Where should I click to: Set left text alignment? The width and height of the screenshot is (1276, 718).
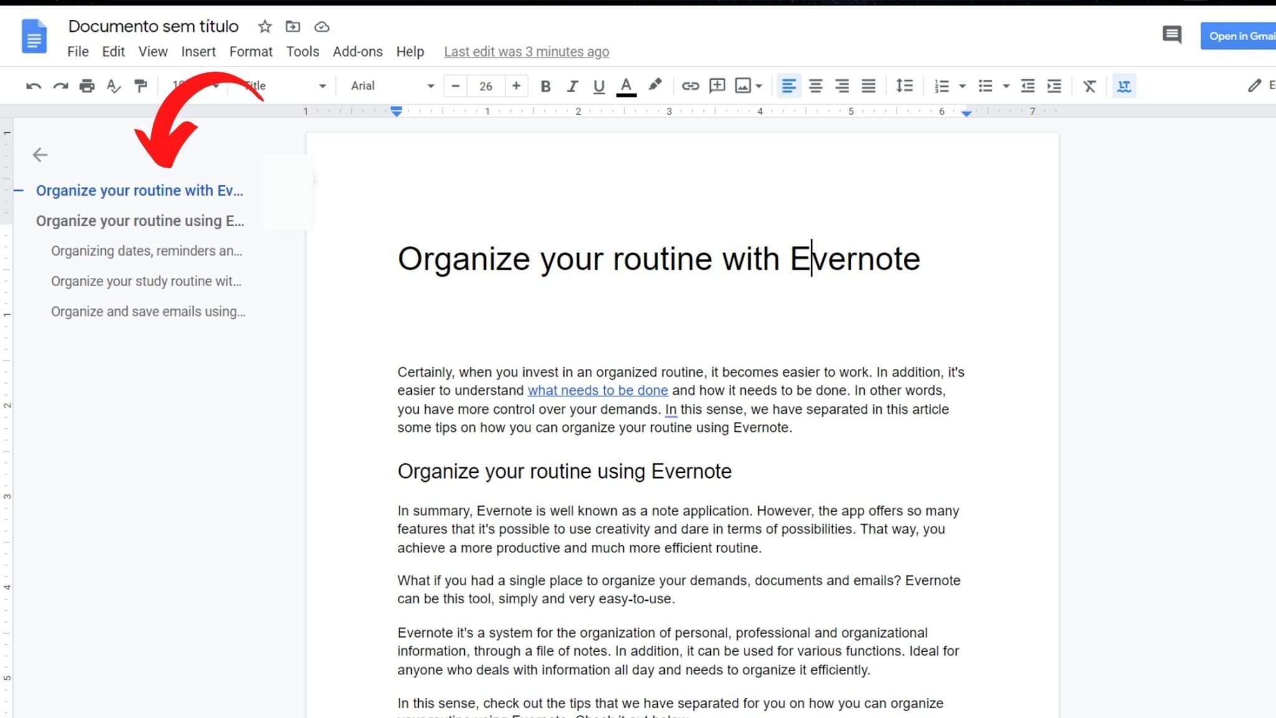pos(789,86)
